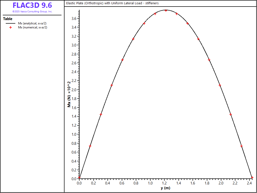The height and width of the screenshot is (193, 257).
Task: Click the Mx (N) ×10^2 vertical axis label
Action: coord(69,94)
